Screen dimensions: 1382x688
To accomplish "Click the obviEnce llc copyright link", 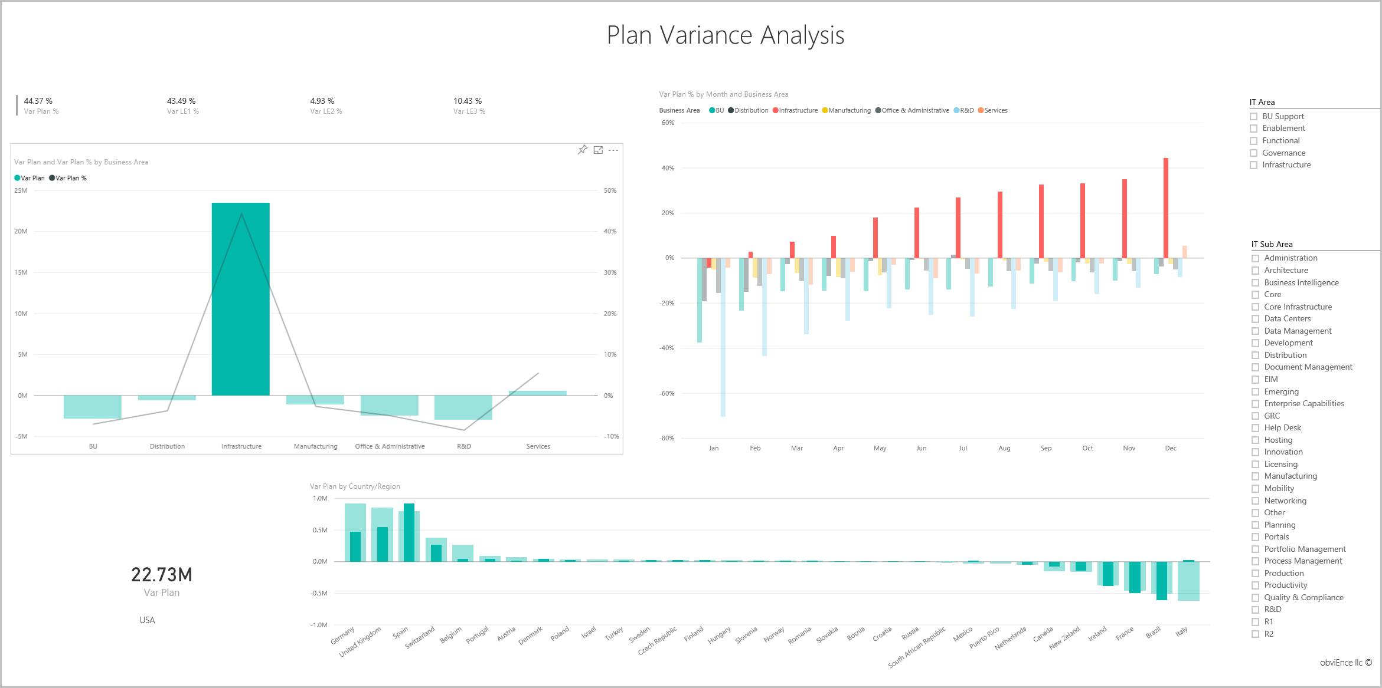I will [1346, 663].
